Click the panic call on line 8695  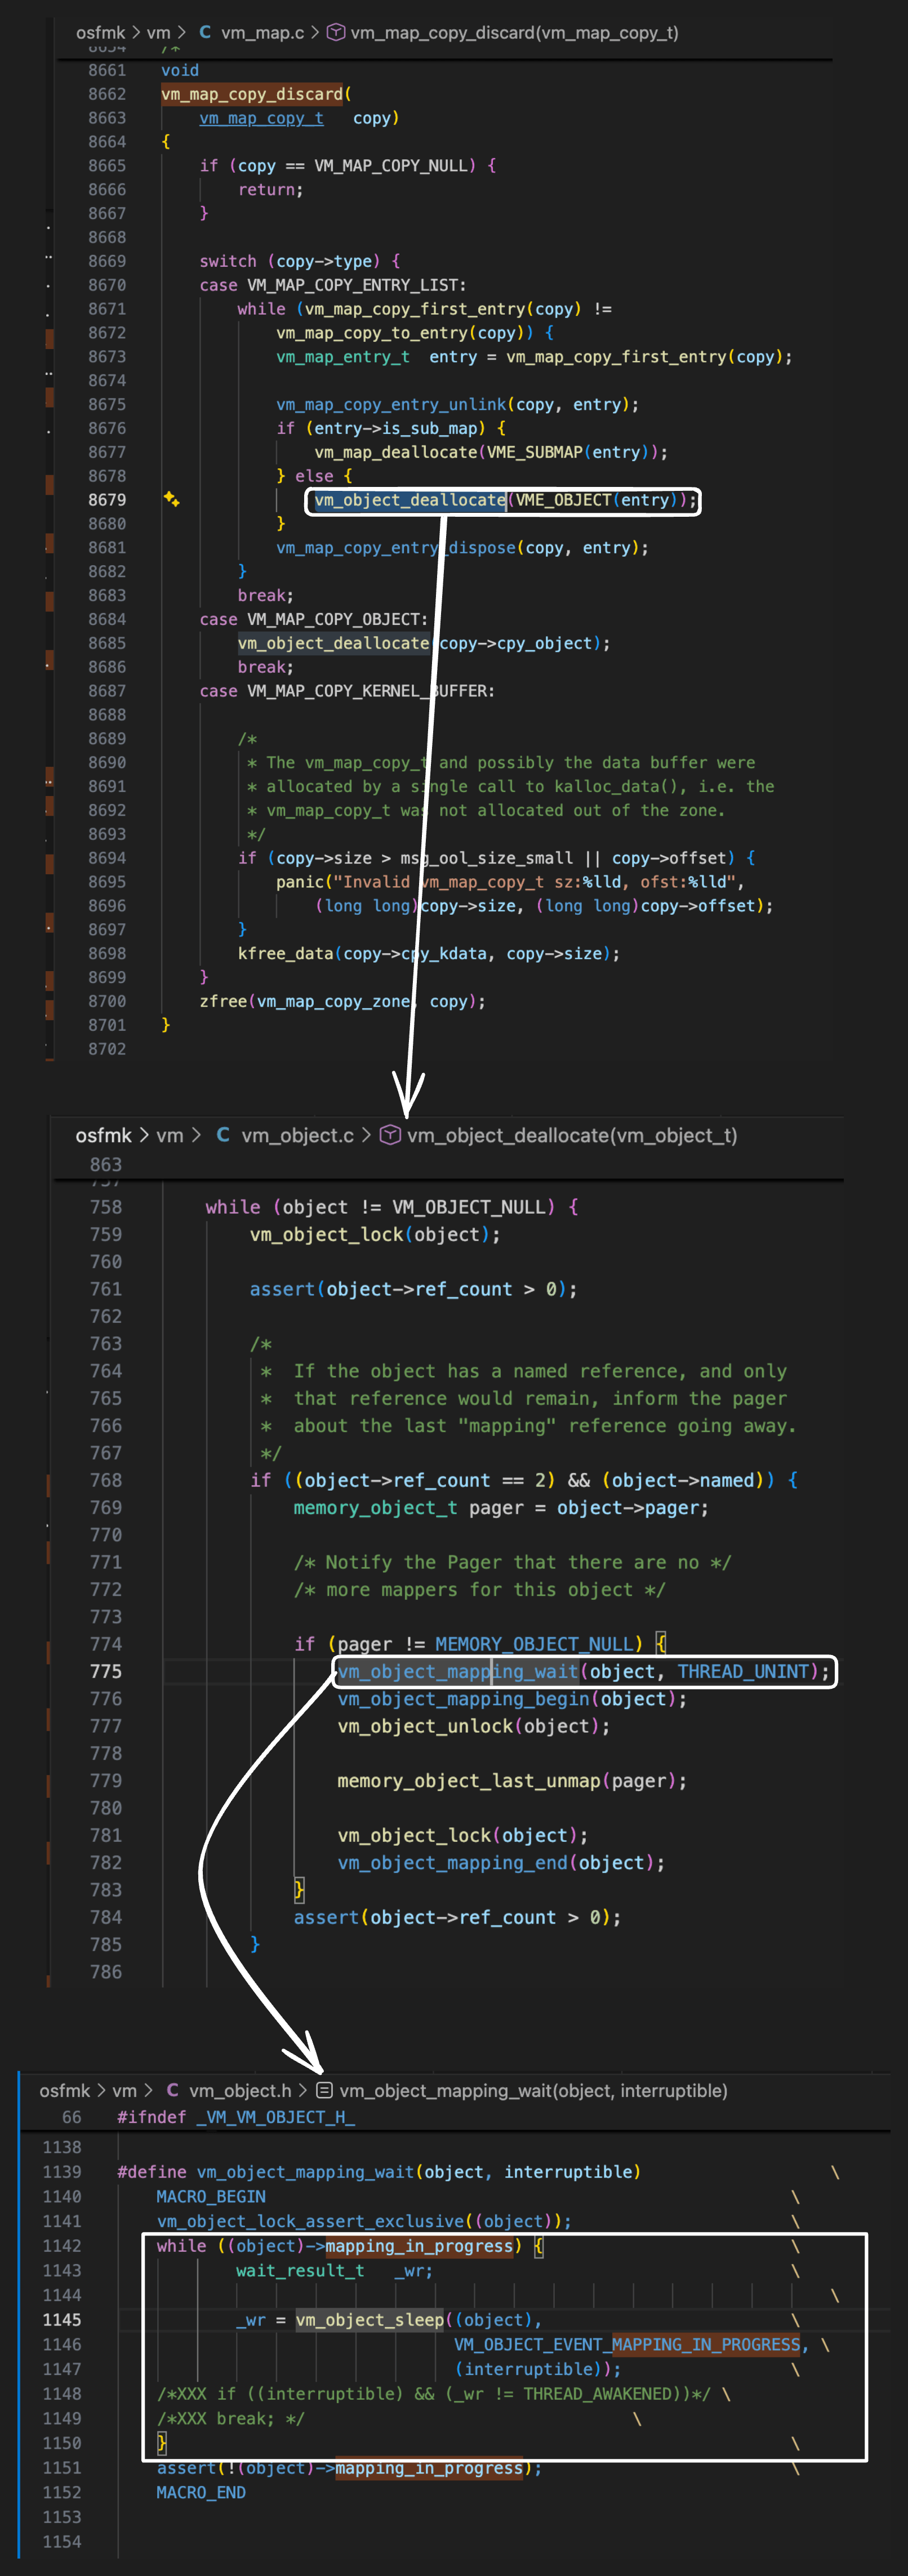click(300, 882)
